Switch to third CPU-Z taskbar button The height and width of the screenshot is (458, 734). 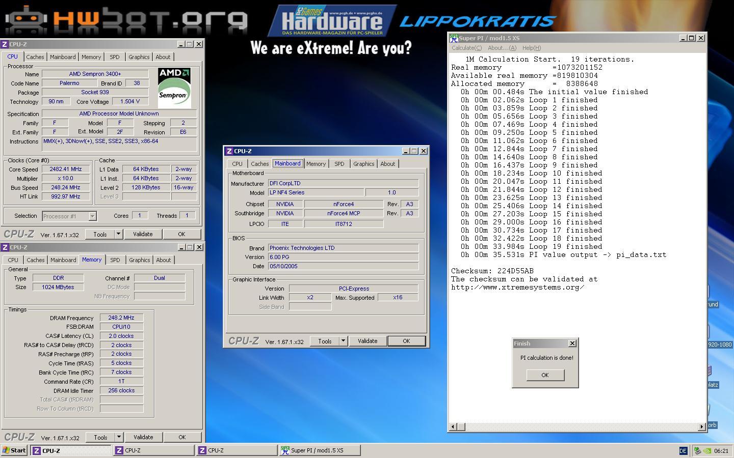click(237, 450)
